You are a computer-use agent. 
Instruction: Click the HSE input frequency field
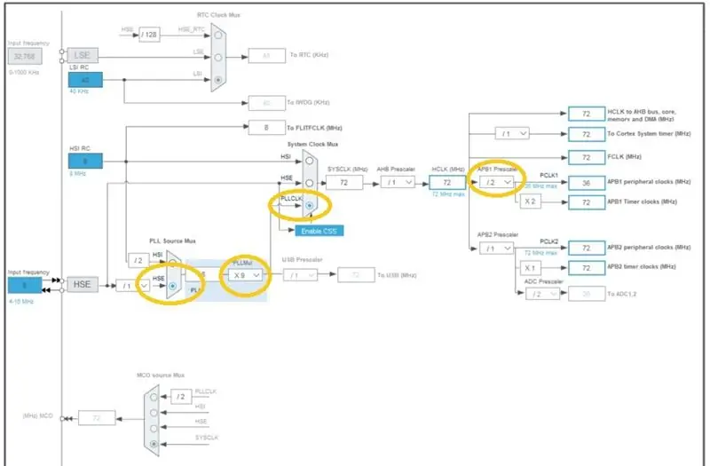(25, 285)
